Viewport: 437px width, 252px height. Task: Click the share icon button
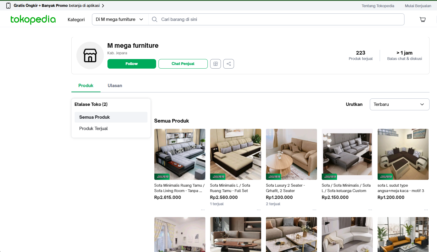coord(228,64)
